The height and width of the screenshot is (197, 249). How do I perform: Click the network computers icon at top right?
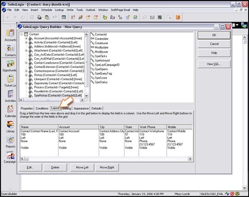[x=244, y=25]
